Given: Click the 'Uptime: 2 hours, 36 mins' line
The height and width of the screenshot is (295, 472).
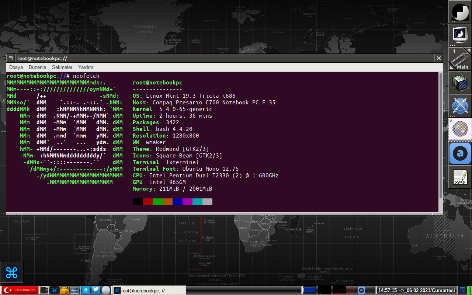Looking at the screenshot, I should 173,116.
